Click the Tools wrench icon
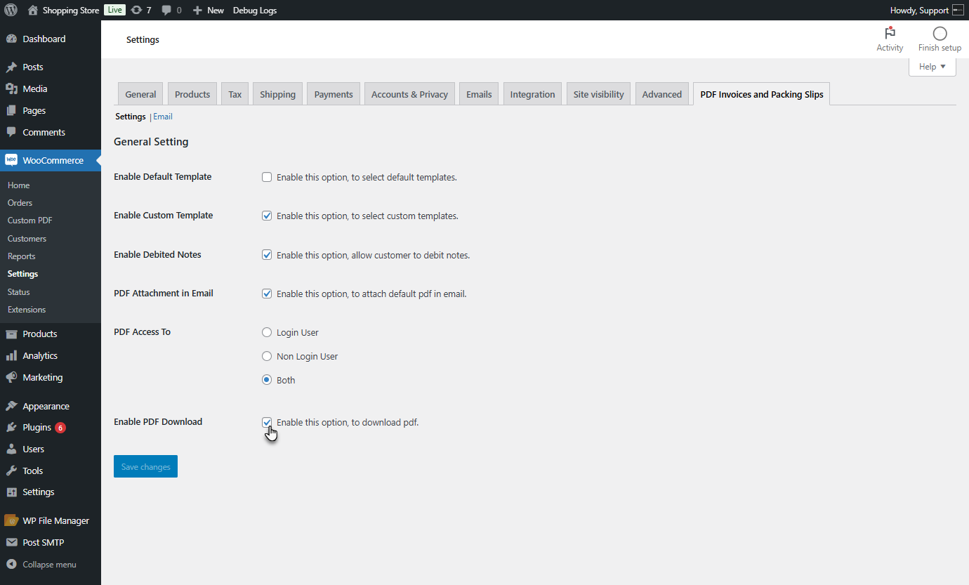This screenshot has height=585, width=969. click(11, 471)
